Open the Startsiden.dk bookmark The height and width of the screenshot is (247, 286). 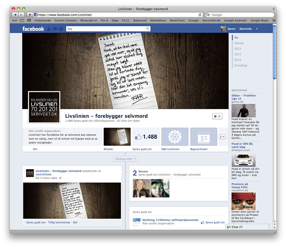pyautogui.click(x=211, y=20)
